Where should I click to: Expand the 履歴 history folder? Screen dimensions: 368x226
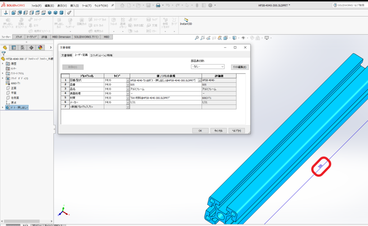click(3, 63)
